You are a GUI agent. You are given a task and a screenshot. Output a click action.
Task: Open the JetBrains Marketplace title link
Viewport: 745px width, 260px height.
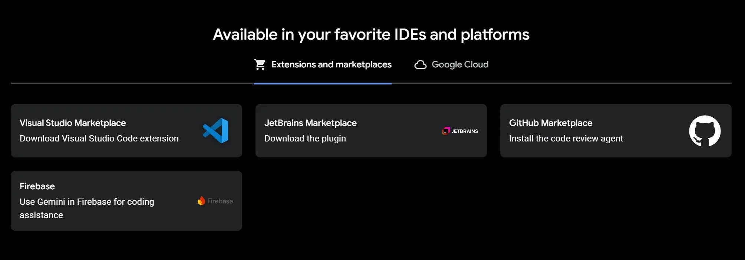click(x=310, y=123)
